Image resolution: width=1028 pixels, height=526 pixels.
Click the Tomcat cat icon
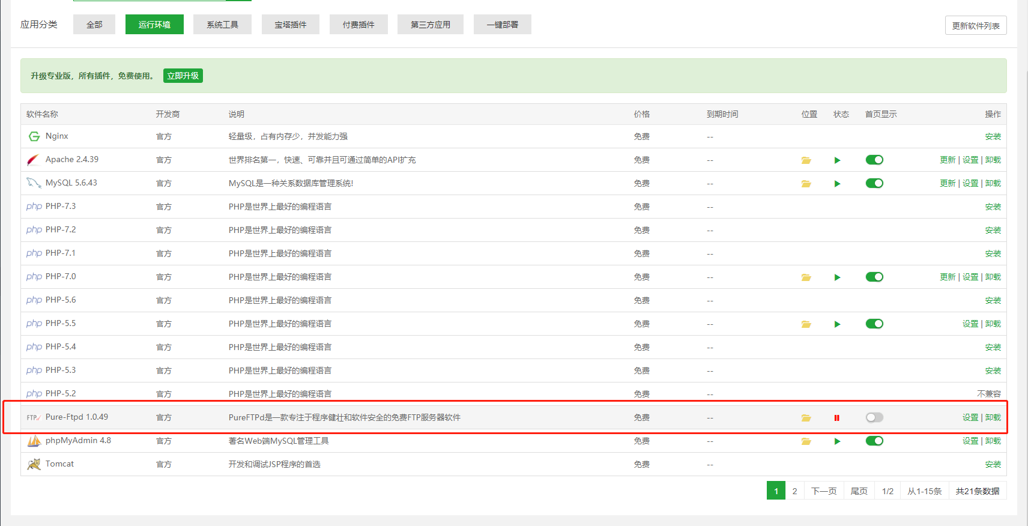34,464
